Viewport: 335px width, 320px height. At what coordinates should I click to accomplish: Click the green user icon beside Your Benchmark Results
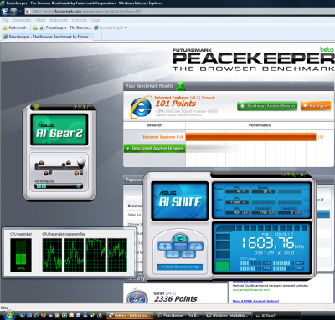[181, 86]
